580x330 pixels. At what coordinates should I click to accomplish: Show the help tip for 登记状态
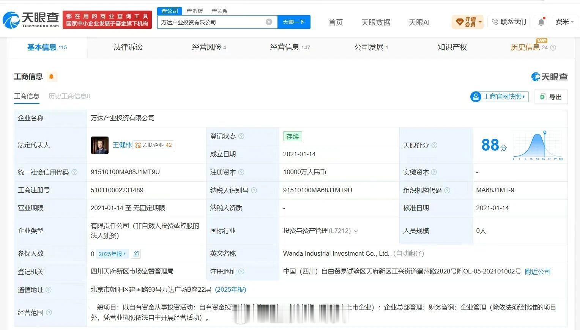coord(241,136)
